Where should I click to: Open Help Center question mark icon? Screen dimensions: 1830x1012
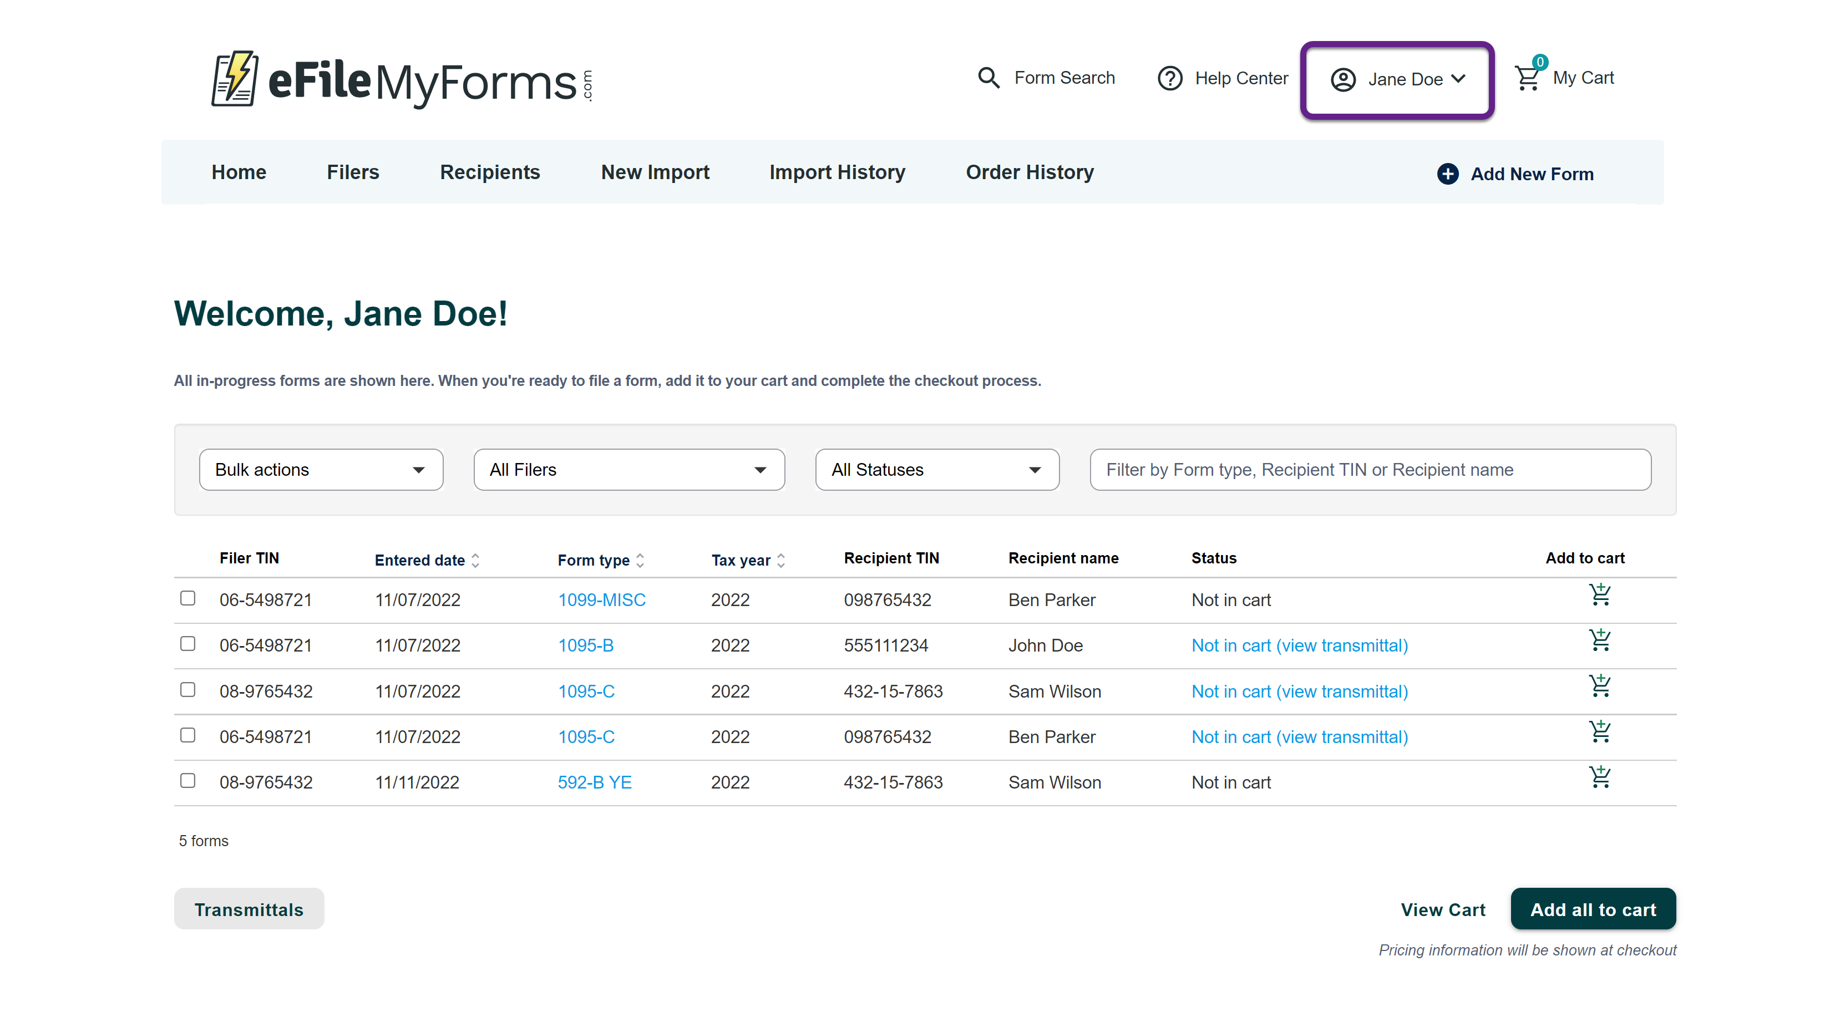1169,78
